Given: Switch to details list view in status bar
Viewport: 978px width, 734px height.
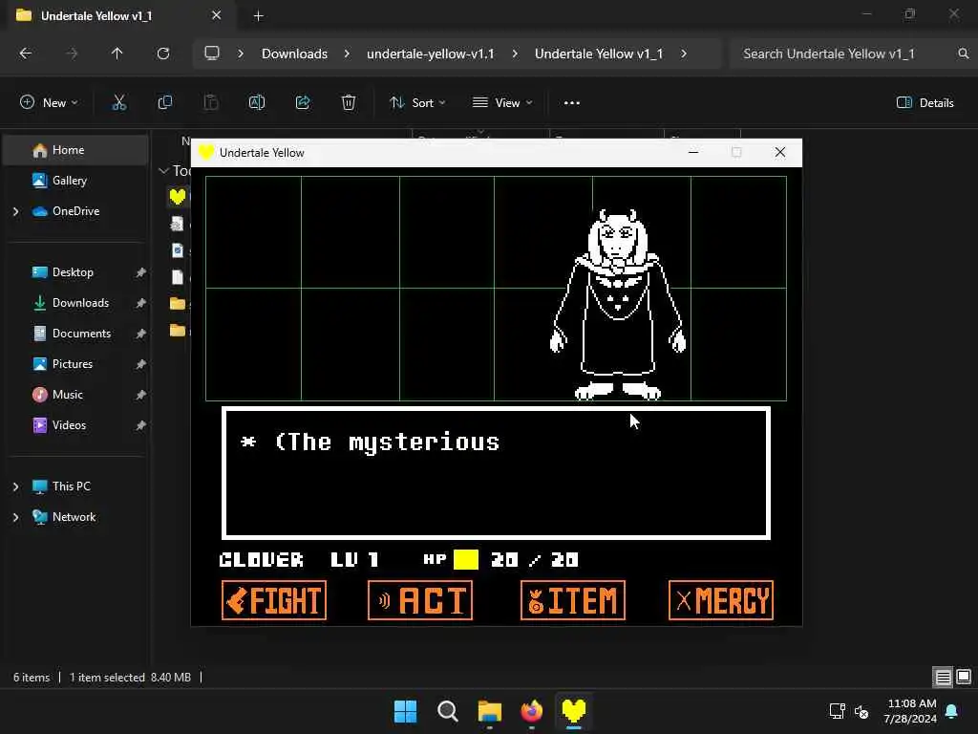Looking at the screenshot, I should tap(943, 677).
